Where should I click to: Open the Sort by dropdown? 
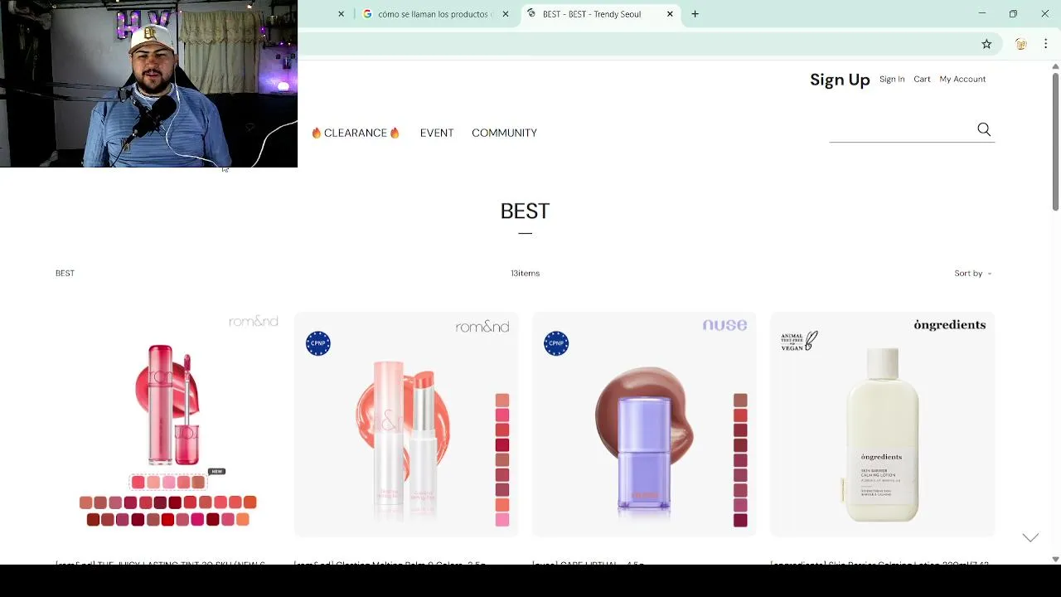coord(972,274)
